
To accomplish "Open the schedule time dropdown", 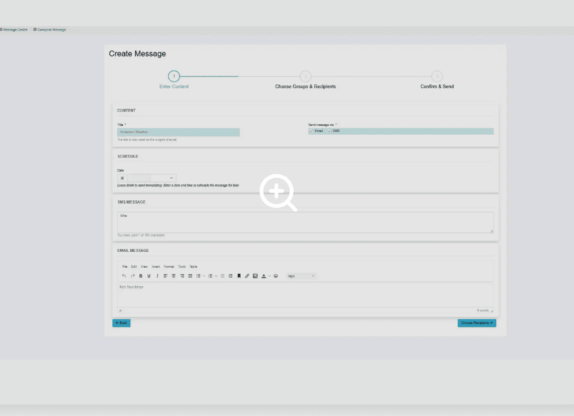I will 163,178.
